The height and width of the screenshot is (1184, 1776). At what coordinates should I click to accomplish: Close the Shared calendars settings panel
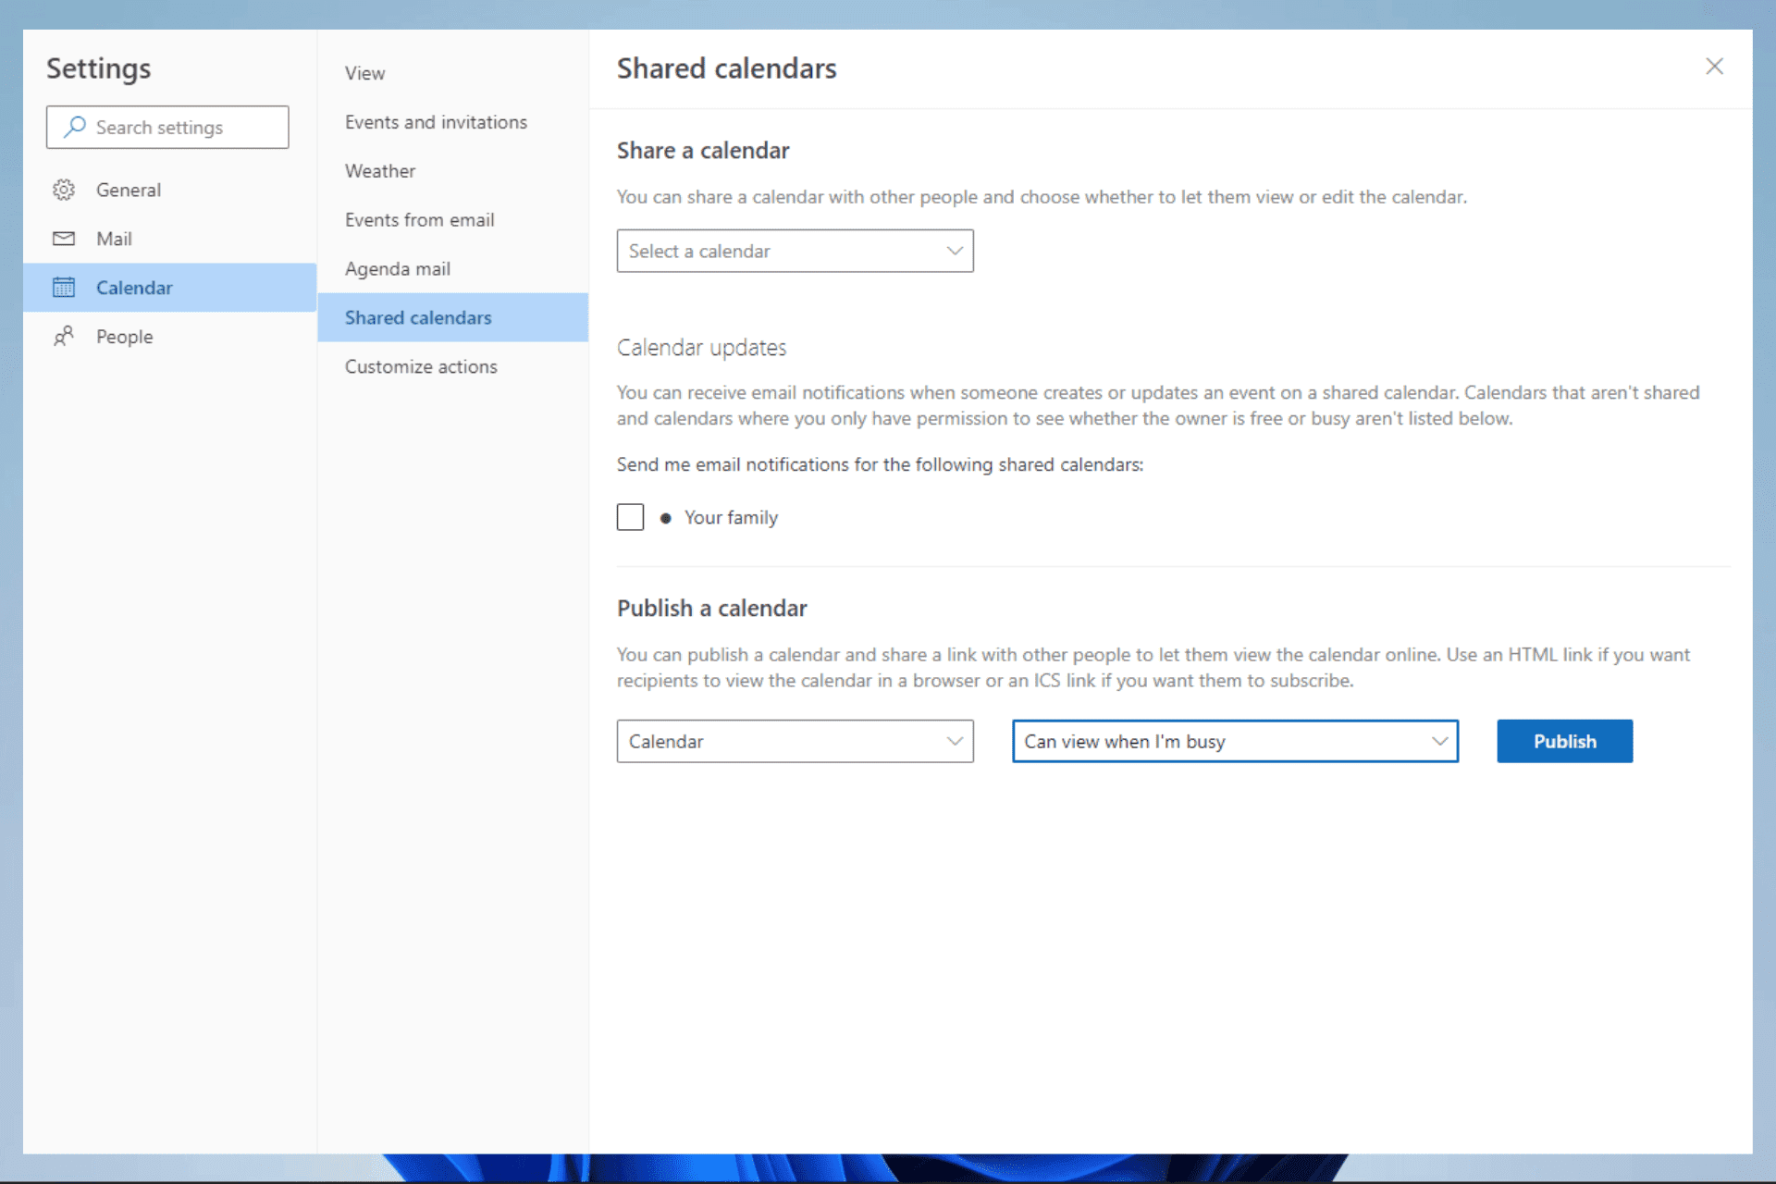1712,66
